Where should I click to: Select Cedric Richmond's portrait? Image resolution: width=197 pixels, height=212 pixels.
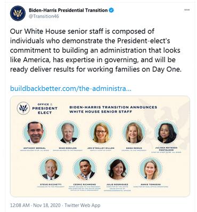(x=85, y=169)
